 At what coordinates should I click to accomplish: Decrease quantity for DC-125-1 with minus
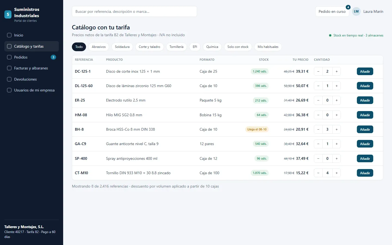tap(318, 72)
